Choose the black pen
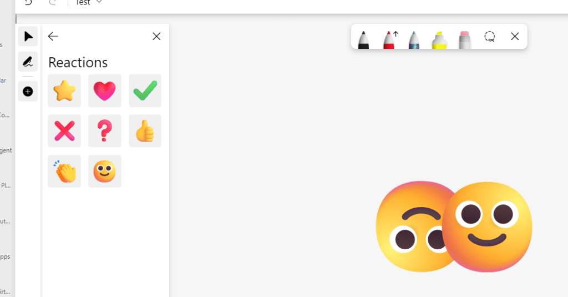568x297 pixels. [x=363, y=39]
